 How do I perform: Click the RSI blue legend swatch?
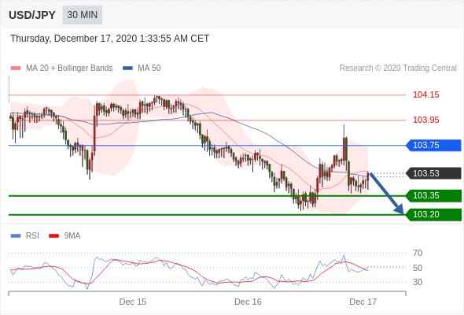pos(16,236)
